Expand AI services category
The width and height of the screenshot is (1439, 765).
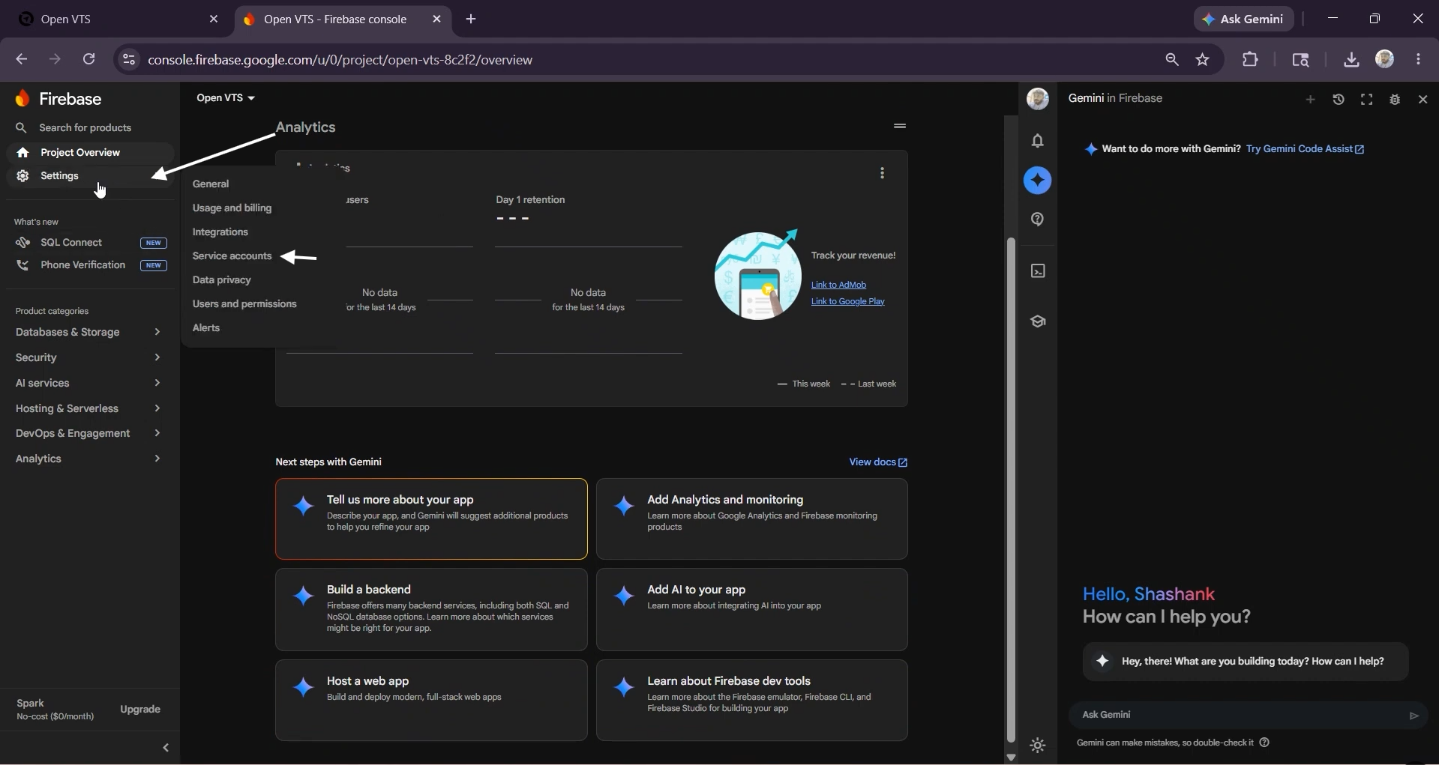pos(88,384)
